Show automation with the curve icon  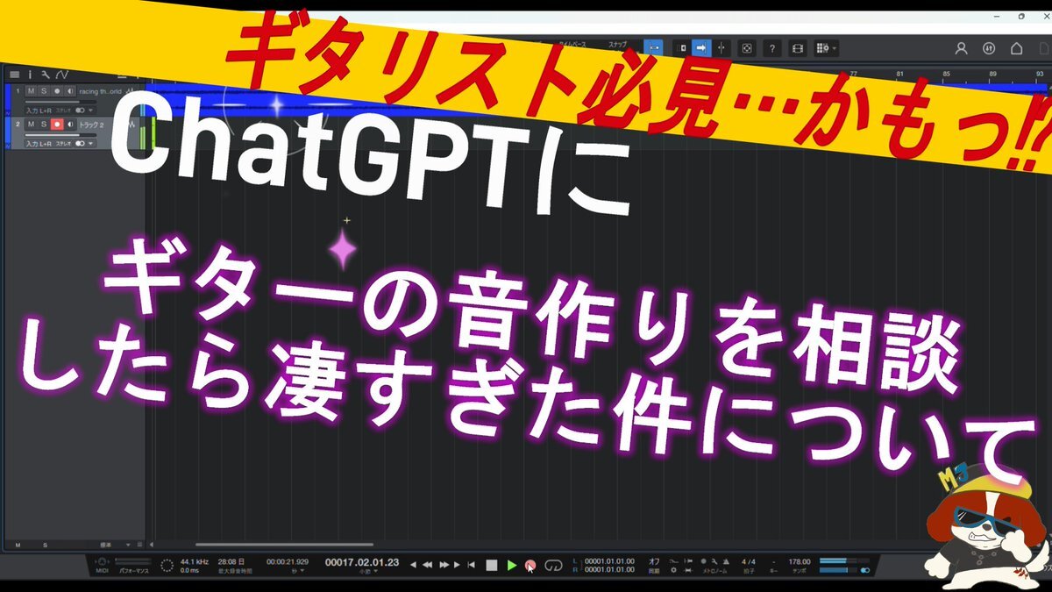pyautogui.click(x=62, y=75)
